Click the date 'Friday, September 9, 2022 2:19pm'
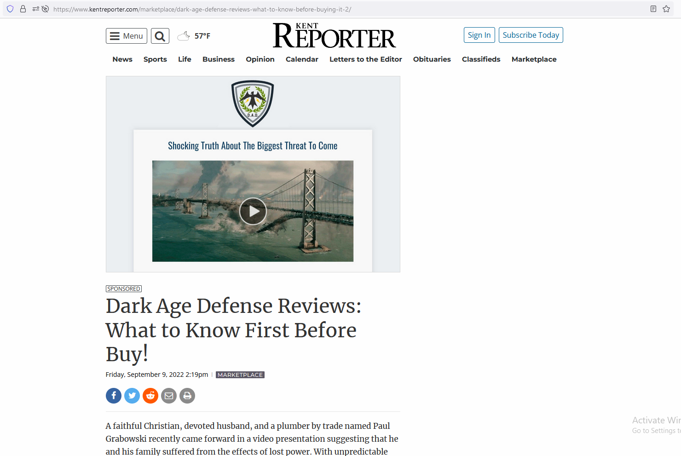 point(157,375)
